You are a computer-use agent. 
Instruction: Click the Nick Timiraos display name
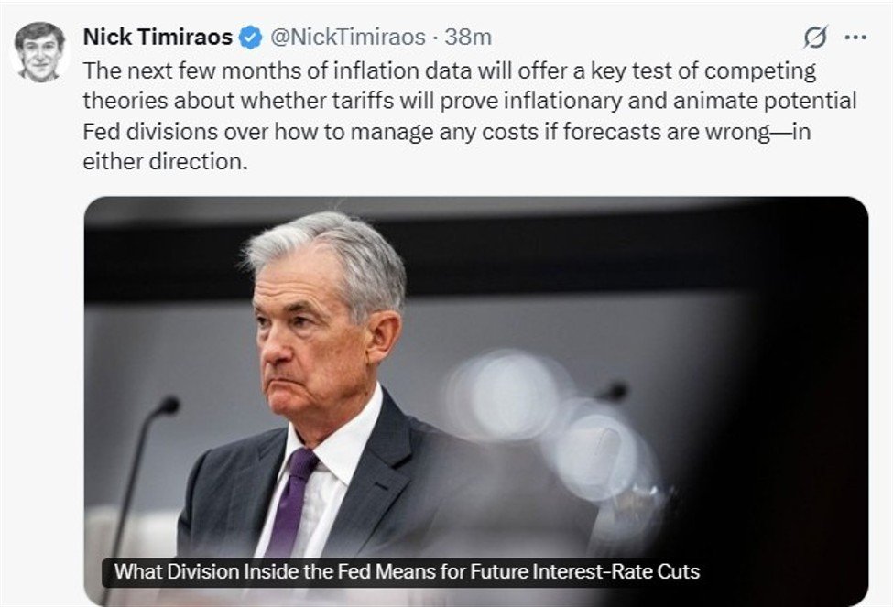click(x=158, y=38)
